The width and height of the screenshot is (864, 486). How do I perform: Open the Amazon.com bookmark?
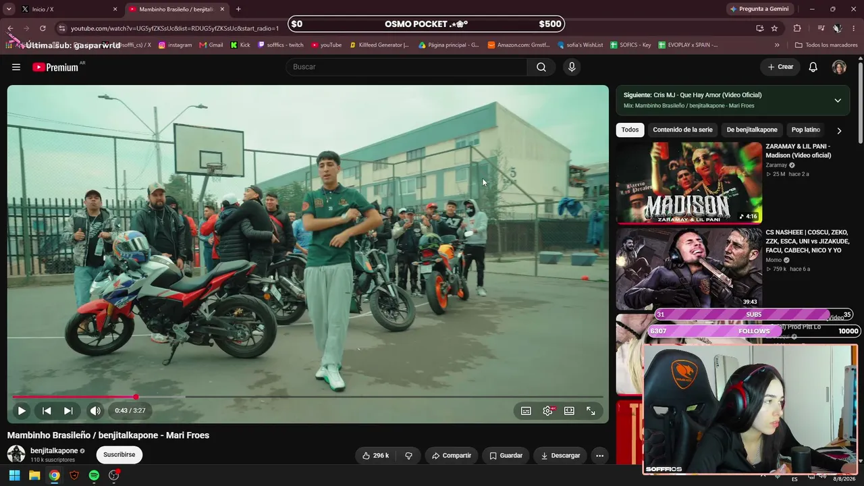point(518,45)
